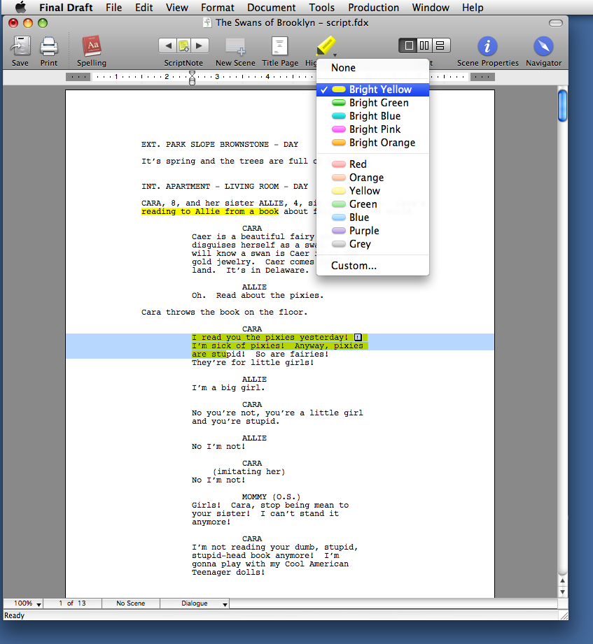Open the Spelling checker icon

[x=92, y=46]
